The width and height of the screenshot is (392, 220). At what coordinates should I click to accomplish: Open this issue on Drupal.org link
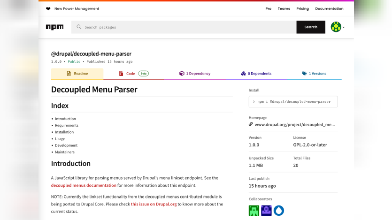point(154,204)
